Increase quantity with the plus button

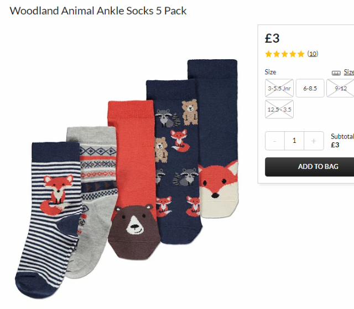point(314,141)
